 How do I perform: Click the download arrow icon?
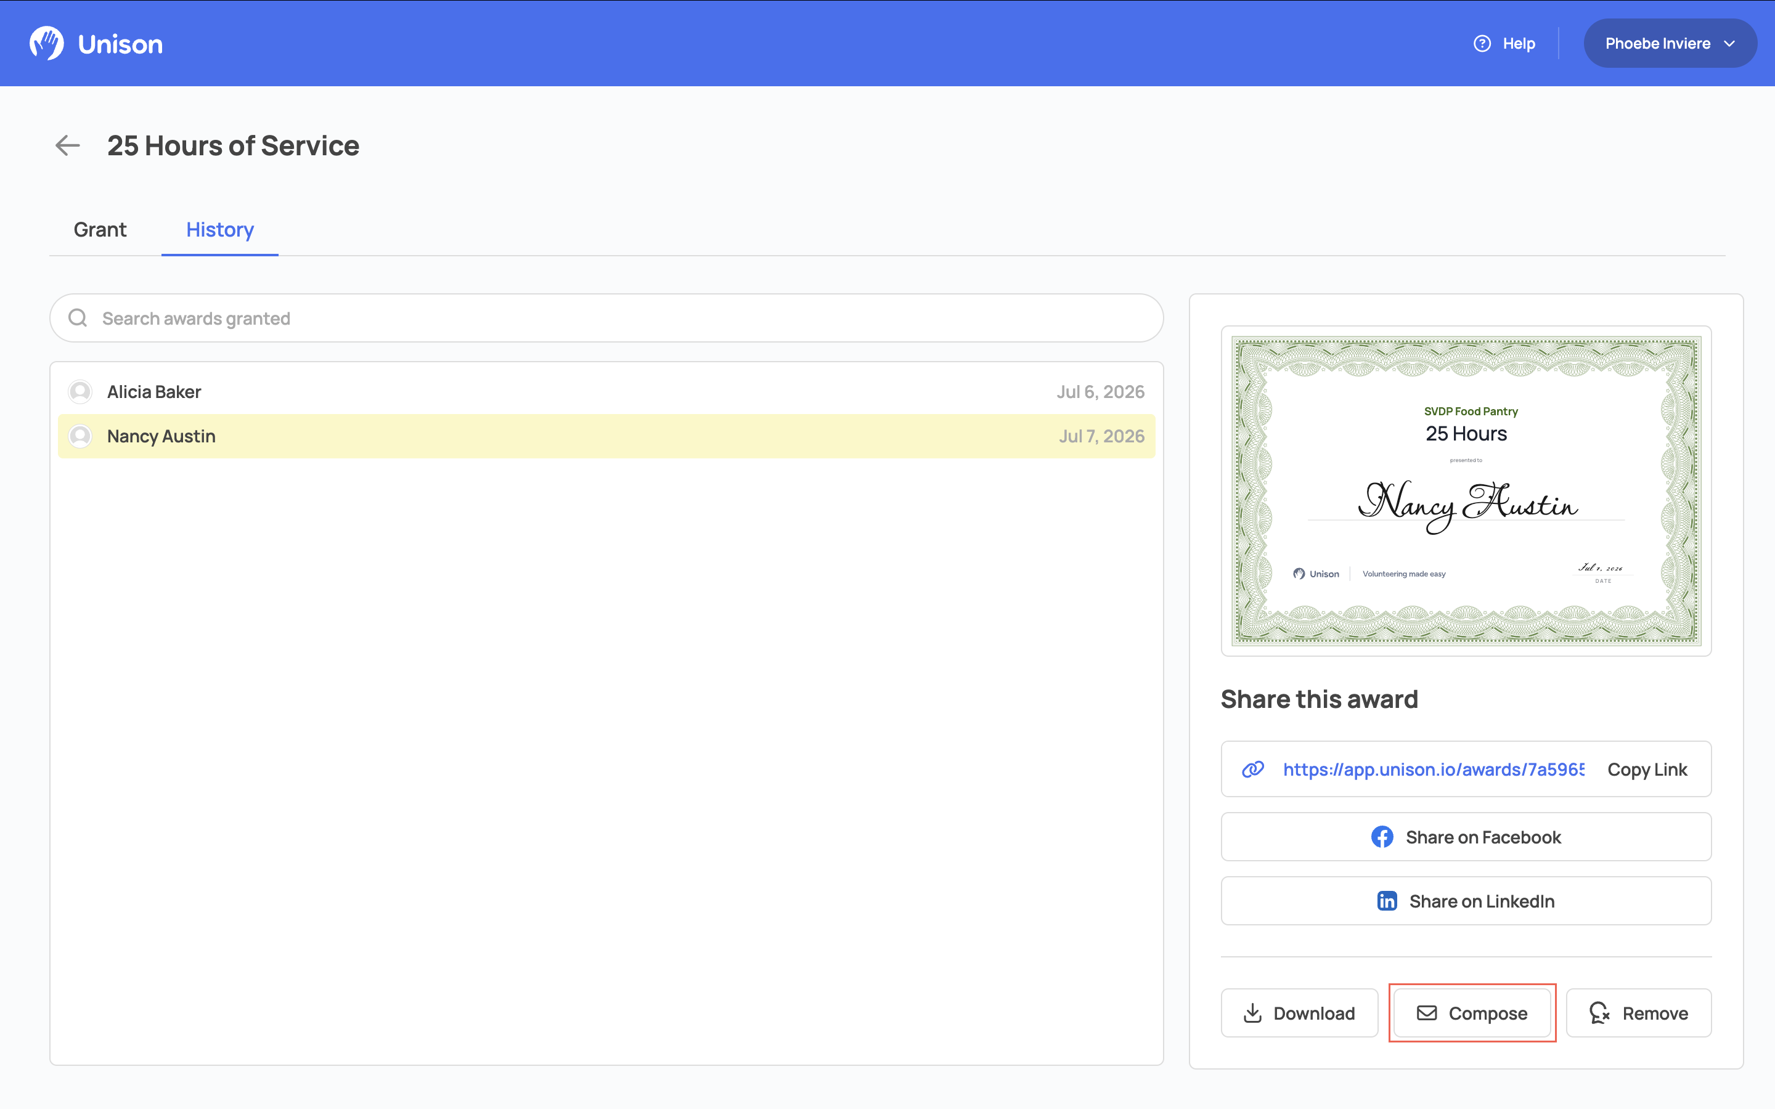tap(1253, 1013)
